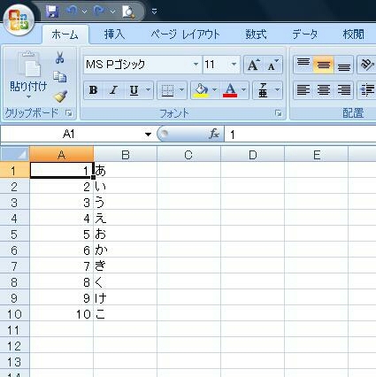Click the Select All corner button

(x=15, y=154)
